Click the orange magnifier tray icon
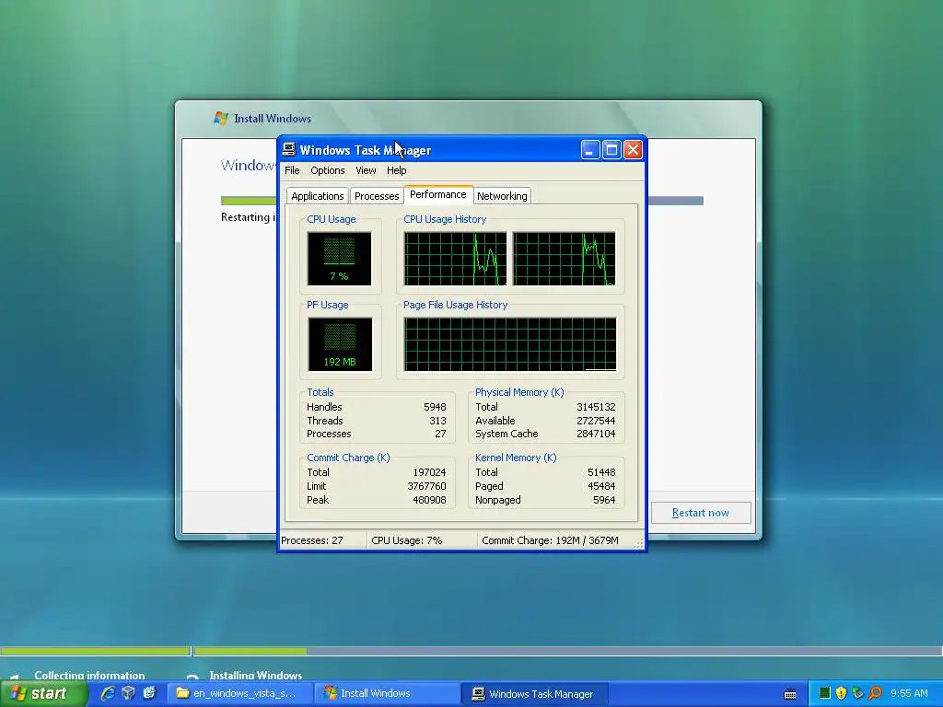This screenshot has height=707, width=943. (x=875, y=693)
